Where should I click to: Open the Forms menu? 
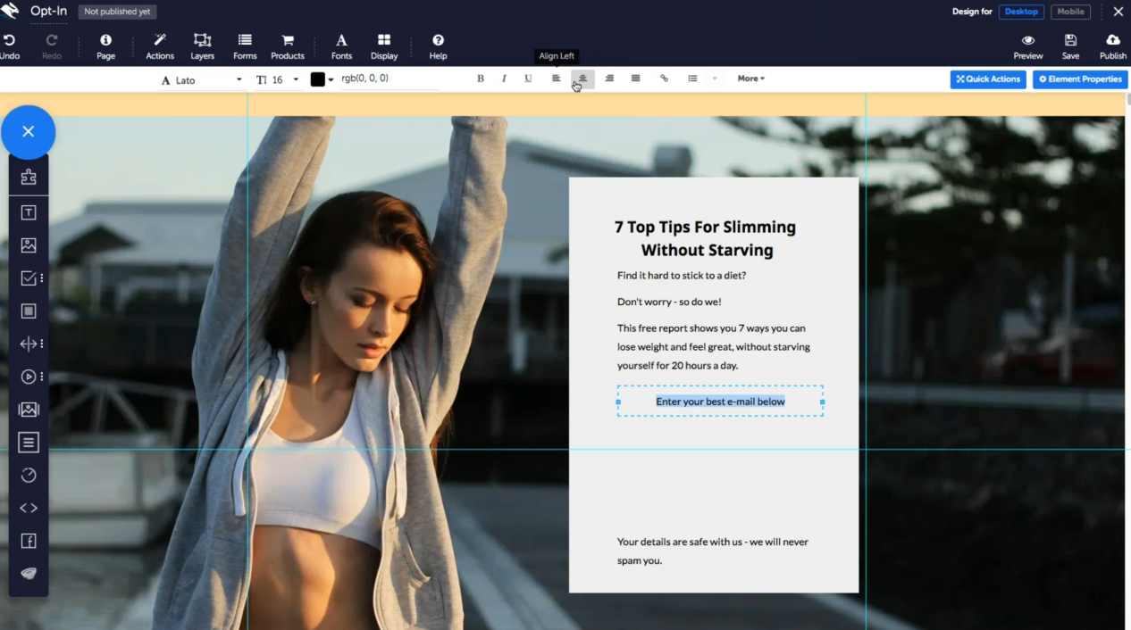(x=245, y=46)
